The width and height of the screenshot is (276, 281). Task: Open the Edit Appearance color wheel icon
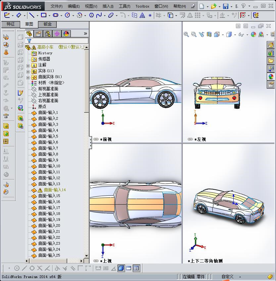click(x=253, y=34)
